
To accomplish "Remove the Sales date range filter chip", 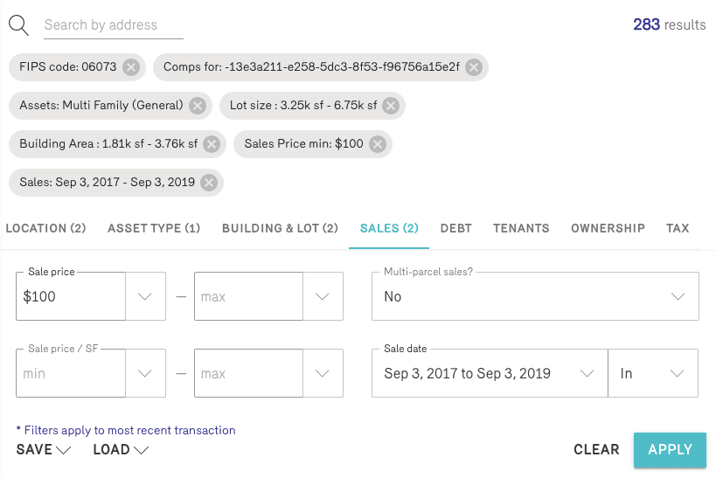I will tap(208, 183).
